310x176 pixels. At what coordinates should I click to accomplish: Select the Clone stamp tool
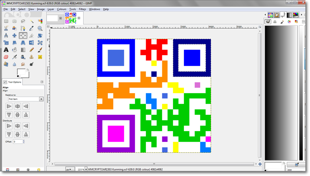coord(32,57)
